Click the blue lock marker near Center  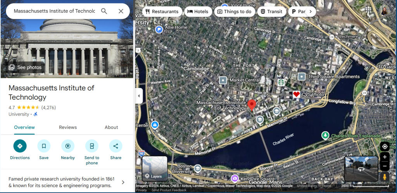[154, 124]
